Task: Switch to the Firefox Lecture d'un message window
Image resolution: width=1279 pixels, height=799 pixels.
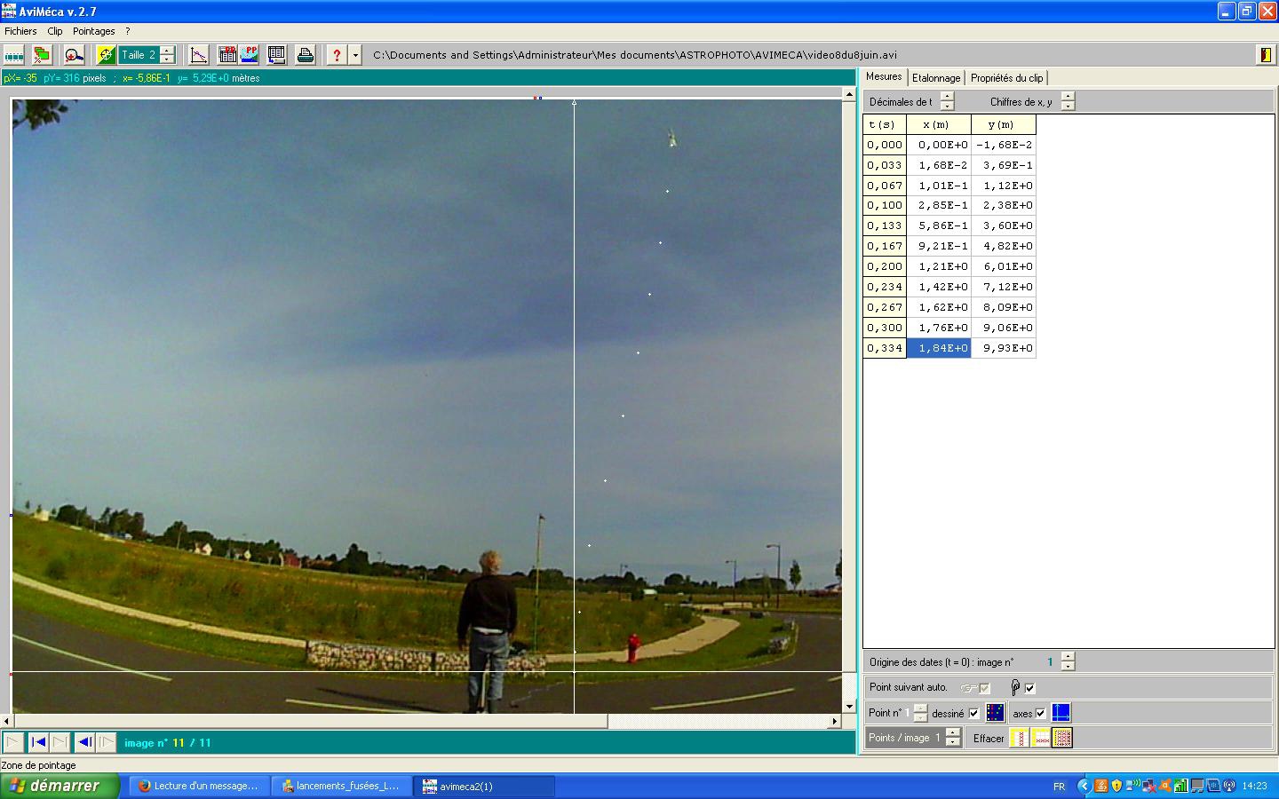Action: [x=199, y=786]
